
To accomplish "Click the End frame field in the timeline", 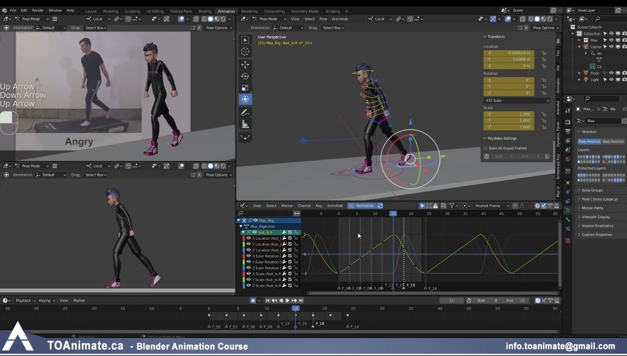I will (516, 301).
